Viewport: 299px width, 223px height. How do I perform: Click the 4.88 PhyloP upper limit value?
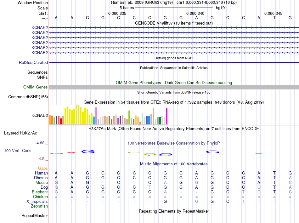40,143
